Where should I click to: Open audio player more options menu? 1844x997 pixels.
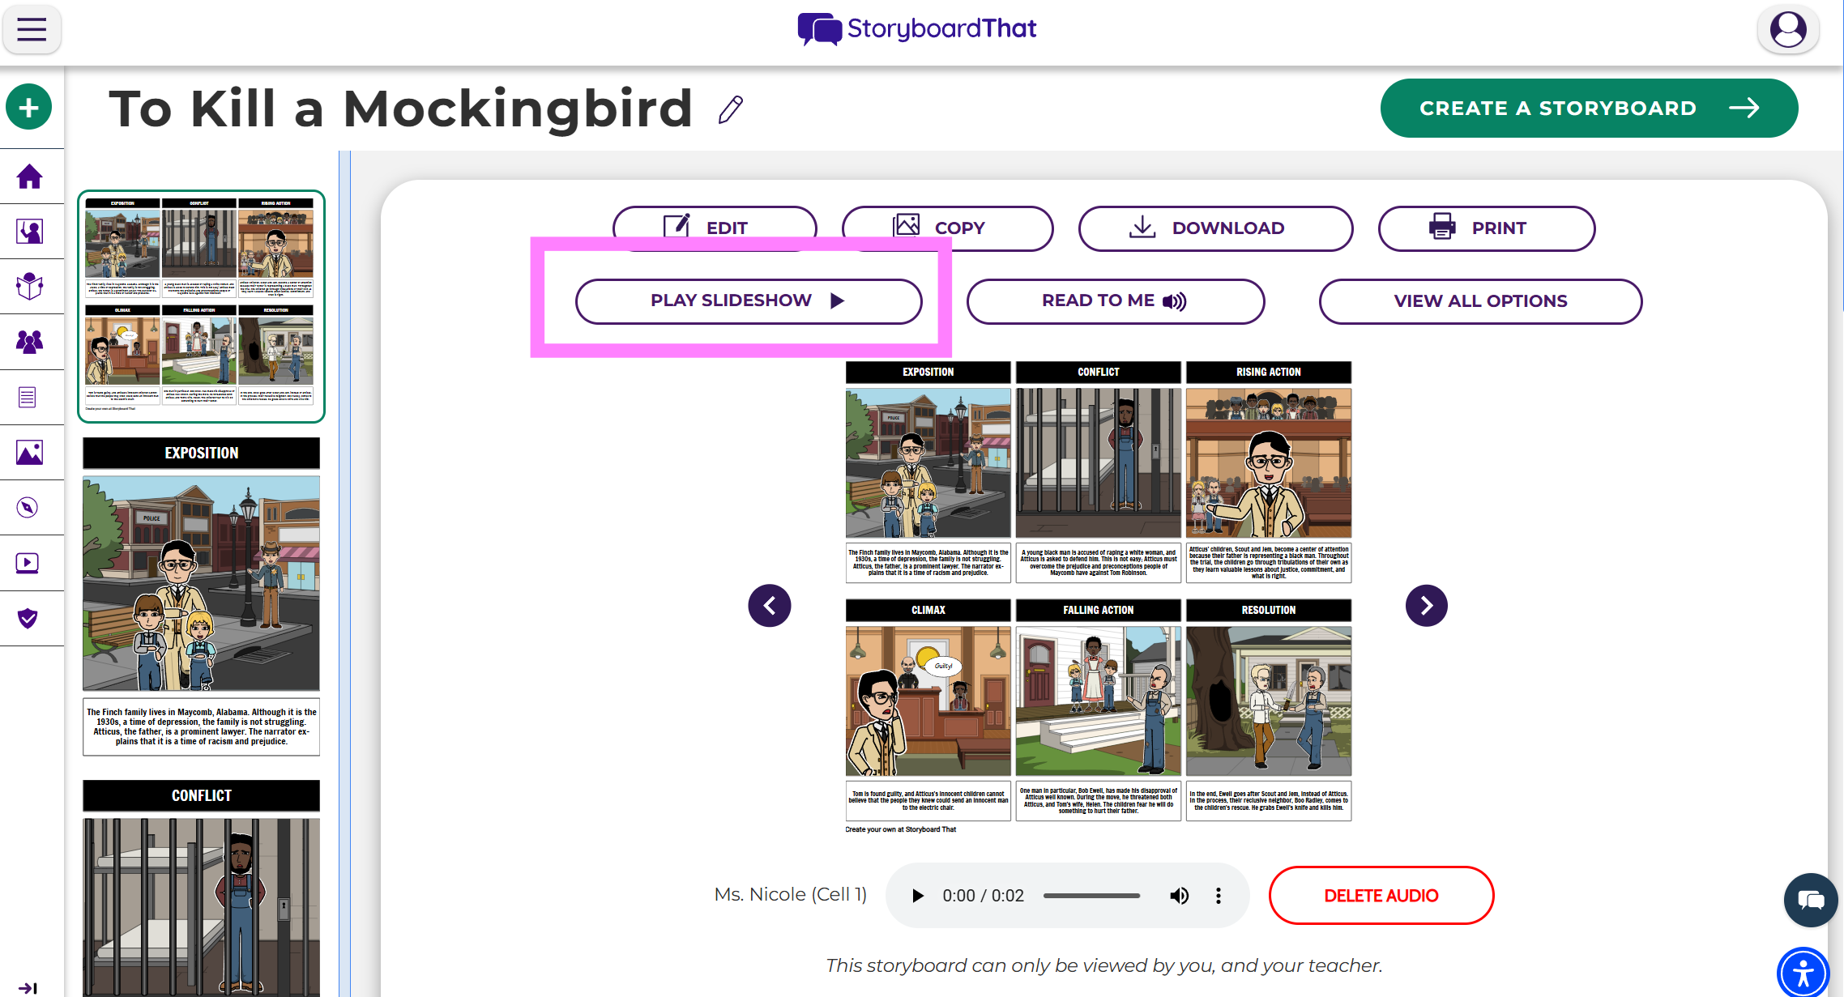point(1218,896)
